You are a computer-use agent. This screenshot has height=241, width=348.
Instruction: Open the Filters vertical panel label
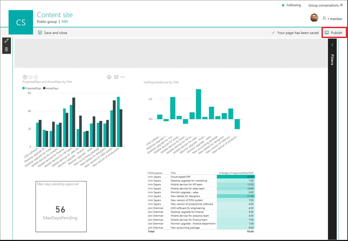click(x=332, y=60)
